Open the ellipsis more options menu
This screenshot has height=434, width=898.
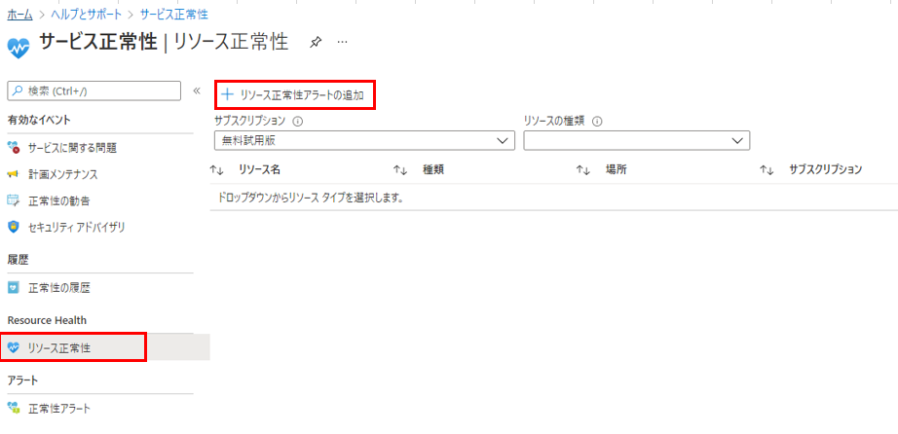coord(343,43)
